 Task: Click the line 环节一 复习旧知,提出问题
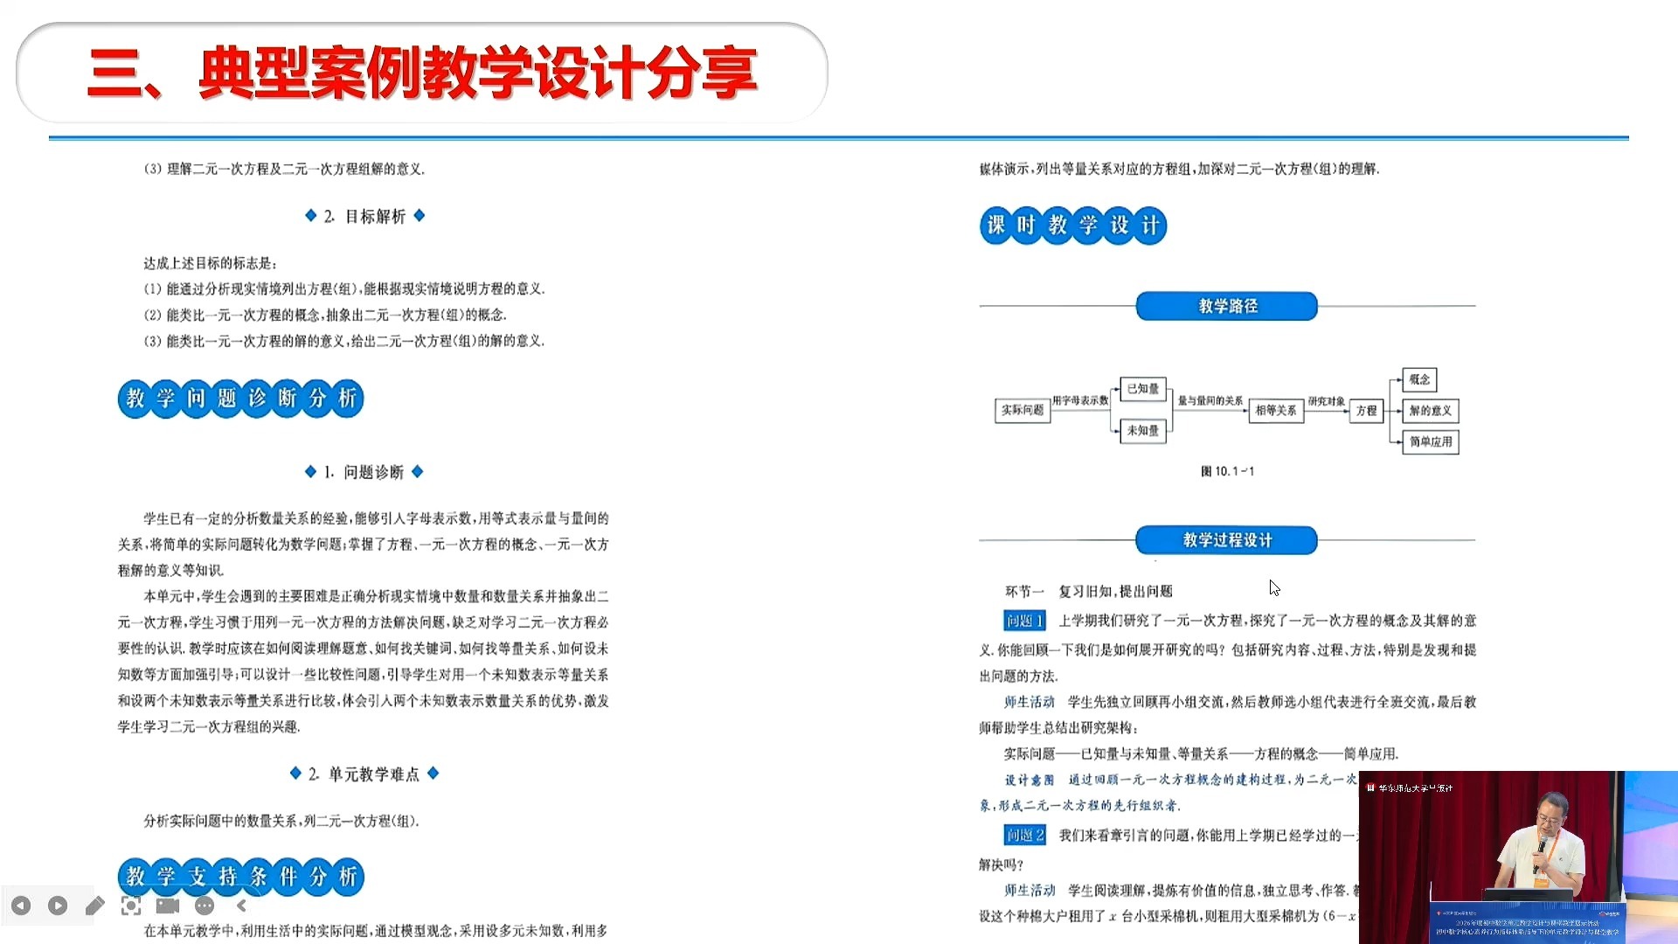point(1089,592)
